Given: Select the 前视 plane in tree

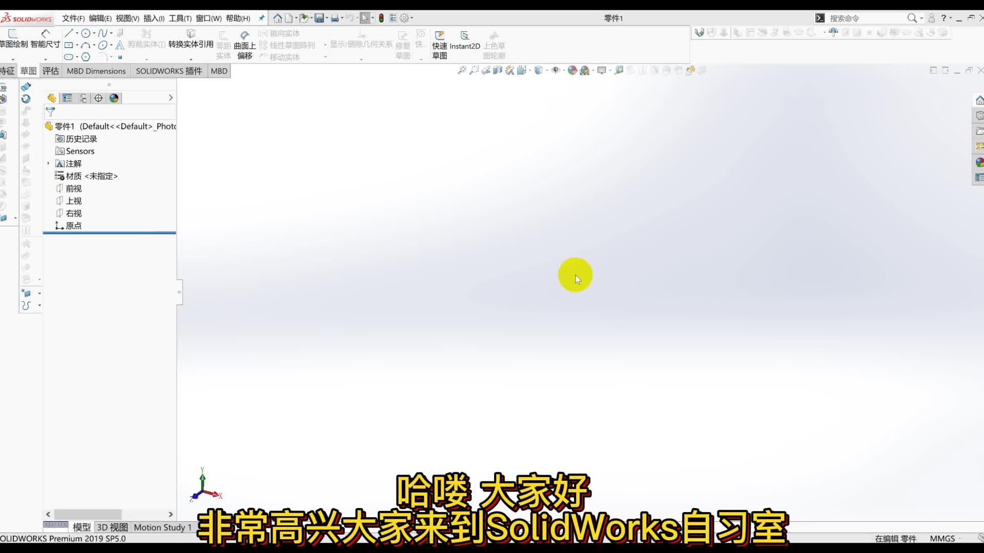Looking at the screenshot, I should click(x=69, y=188).
